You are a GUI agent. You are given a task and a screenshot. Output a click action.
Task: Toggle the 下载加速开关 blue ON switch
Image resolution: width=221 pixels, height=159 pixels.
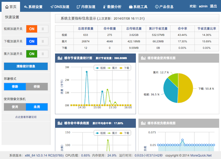click(x=37, y=41)
